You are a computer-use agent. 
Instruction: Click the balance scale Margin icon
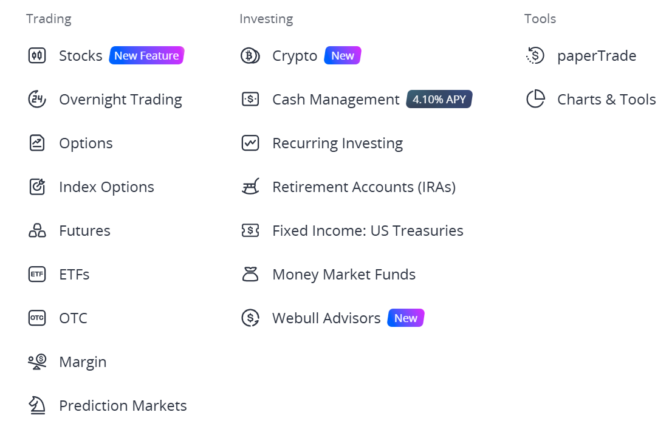37,362
